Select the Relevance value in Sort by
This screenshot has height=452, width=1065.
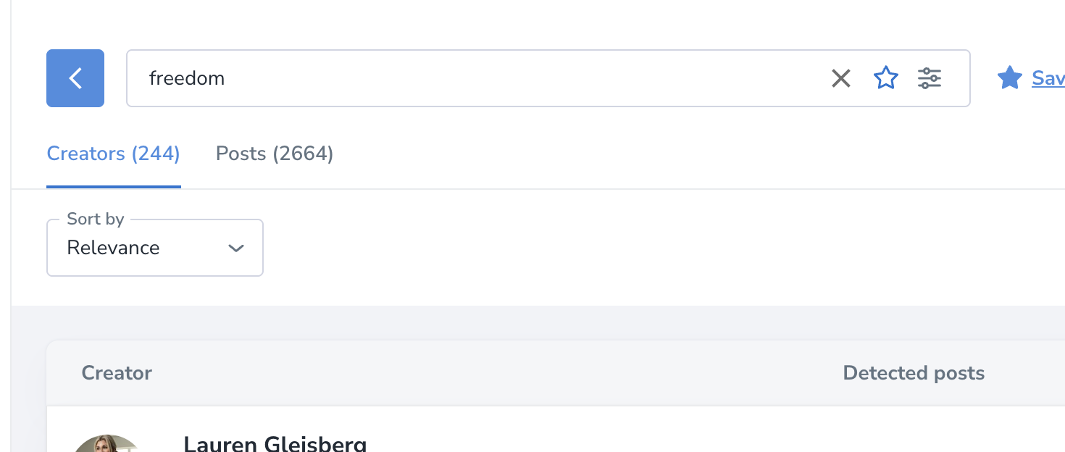(x=113, y=248)
